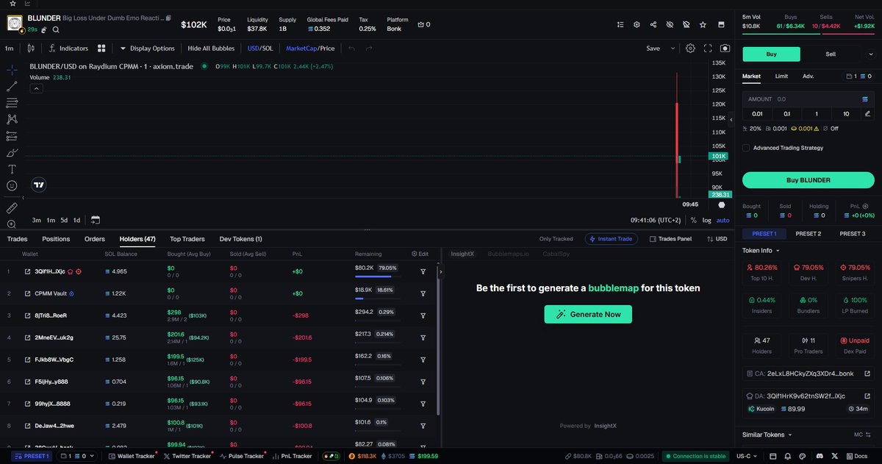Take a chart snapshot with camera icon

pos(725,49)
